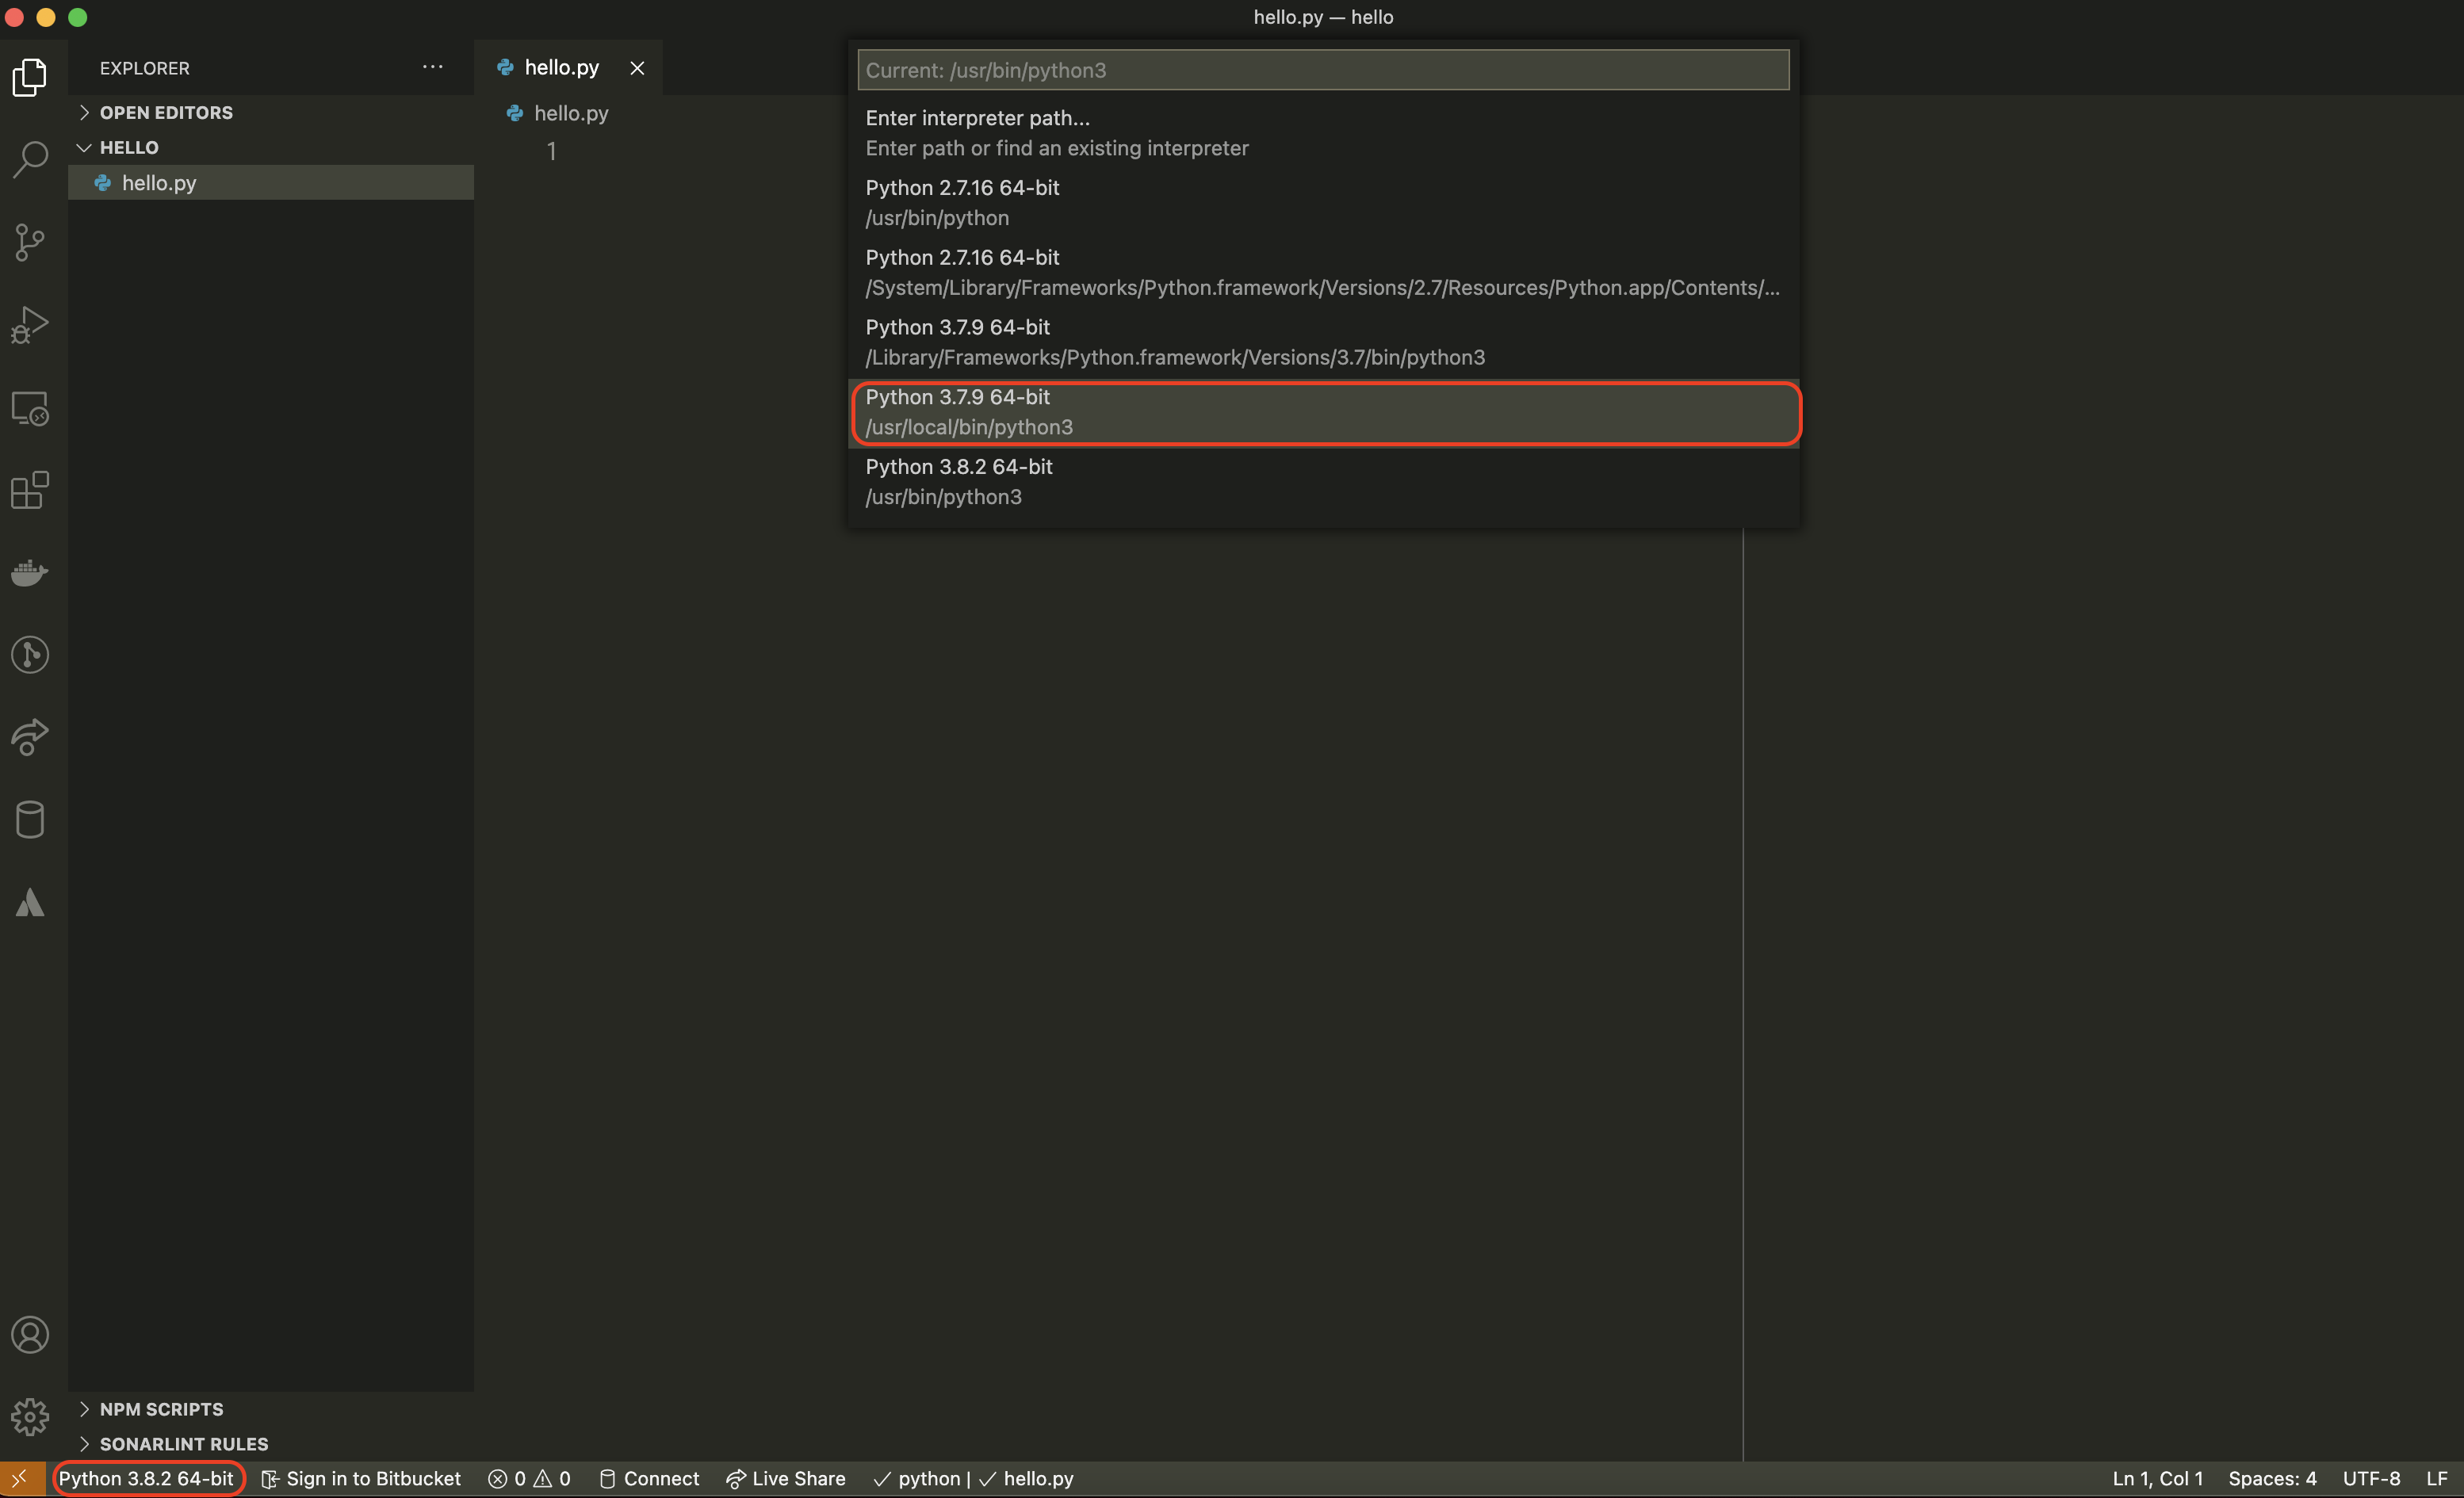Open the Source Control view
Image resolution: width=2464 pixels, height=1498 pixels.
point(30,242)
